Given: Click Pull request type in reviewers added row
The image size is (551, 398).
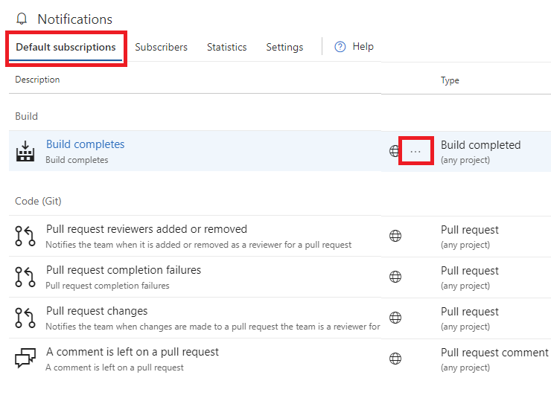Looking at the screenshot, I should (470, 230).
